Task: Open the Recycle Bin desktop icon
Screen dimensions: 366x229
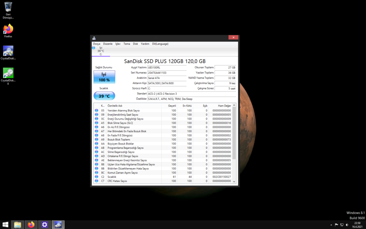Action: (8, 10)
